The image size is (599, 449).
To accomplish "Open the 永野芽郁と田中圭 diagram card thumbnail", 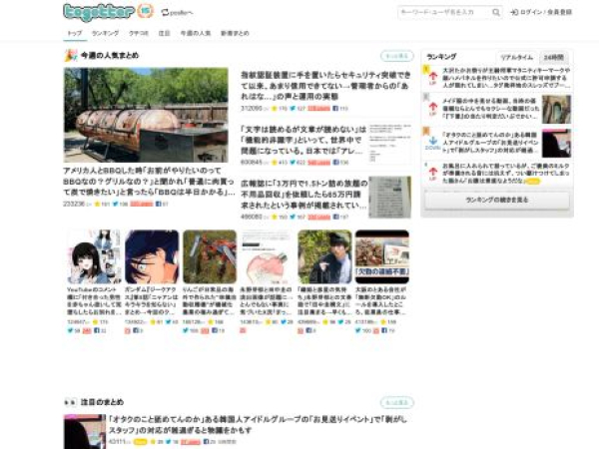I will 267,256.
